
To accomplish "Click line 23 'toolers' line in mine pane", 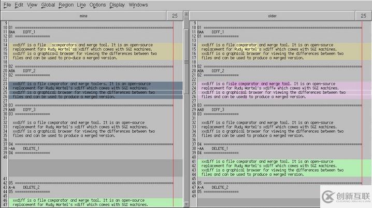I will coord(96,84).
